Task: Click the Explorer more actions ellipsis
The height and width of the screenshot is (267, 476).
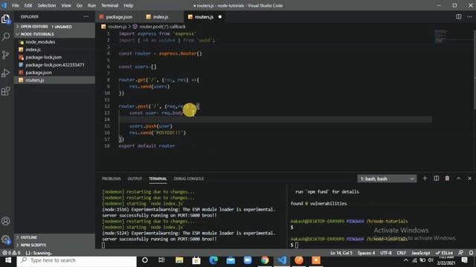Action: 86,16
